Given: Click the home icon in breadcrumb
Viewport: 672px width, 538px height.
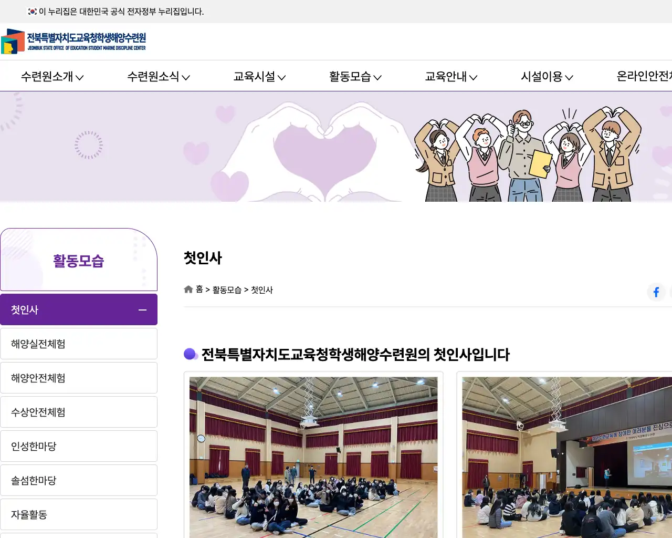Looking at the screenshot, I should 188,289.
